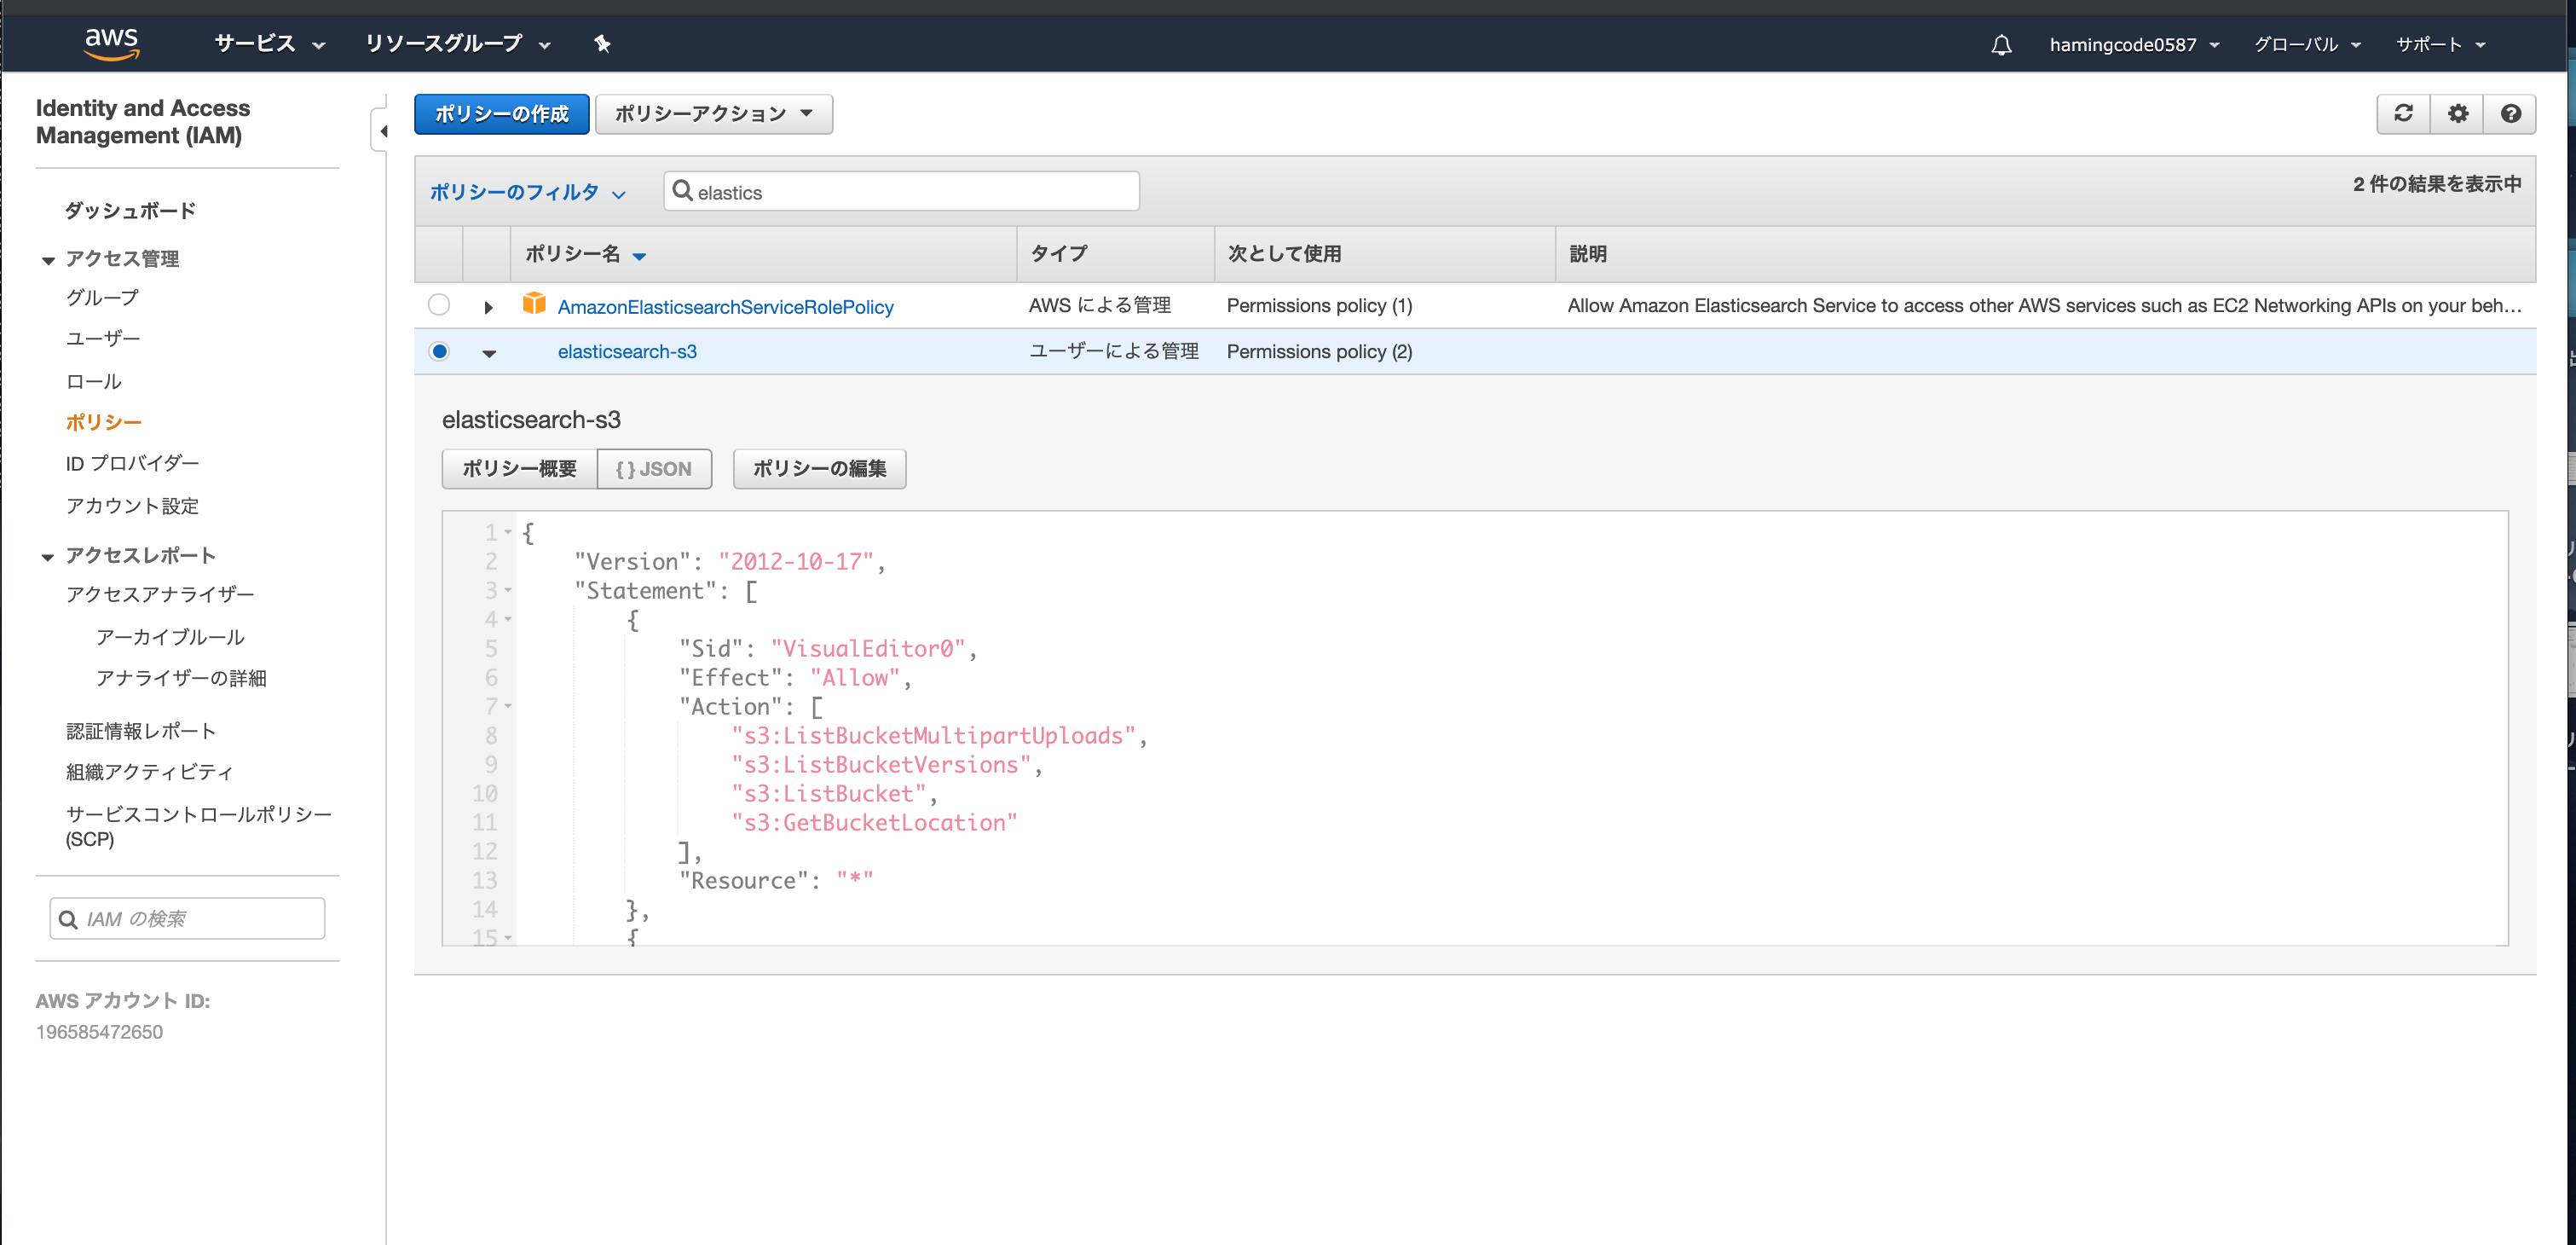Click "s3:ListBucketVersions" in the JSON
This screenshot has width=2576, height=1245.
(880, 764)
